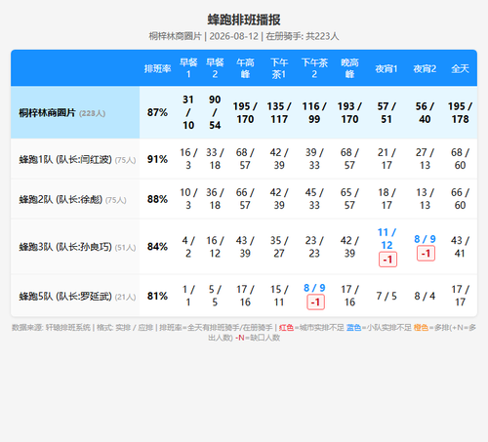Click 蜂跑2队 晚高峰 value 65 / 57
Image resolution: width=488 pixels, height=442 pixels.
(x=349, y=199)
